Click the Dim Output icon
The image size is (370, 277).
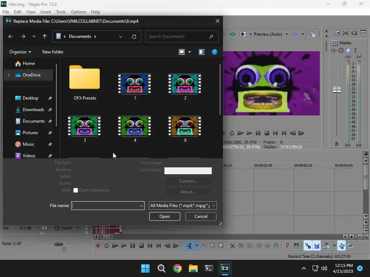point(354,33)
